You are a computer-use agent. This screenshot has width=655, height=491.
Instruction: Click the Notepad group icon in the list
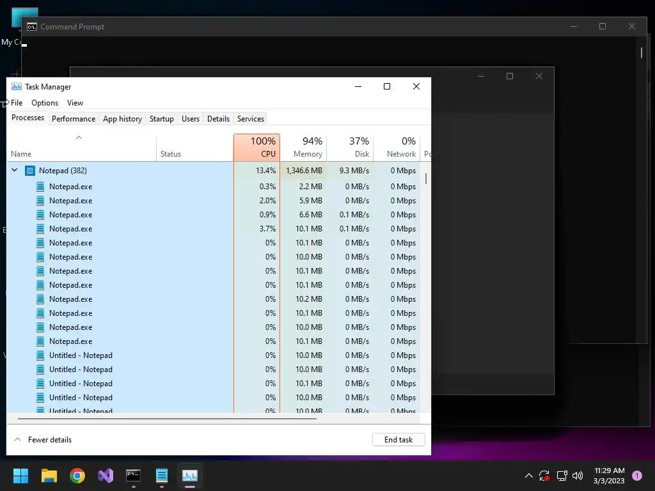pos(30,171)
